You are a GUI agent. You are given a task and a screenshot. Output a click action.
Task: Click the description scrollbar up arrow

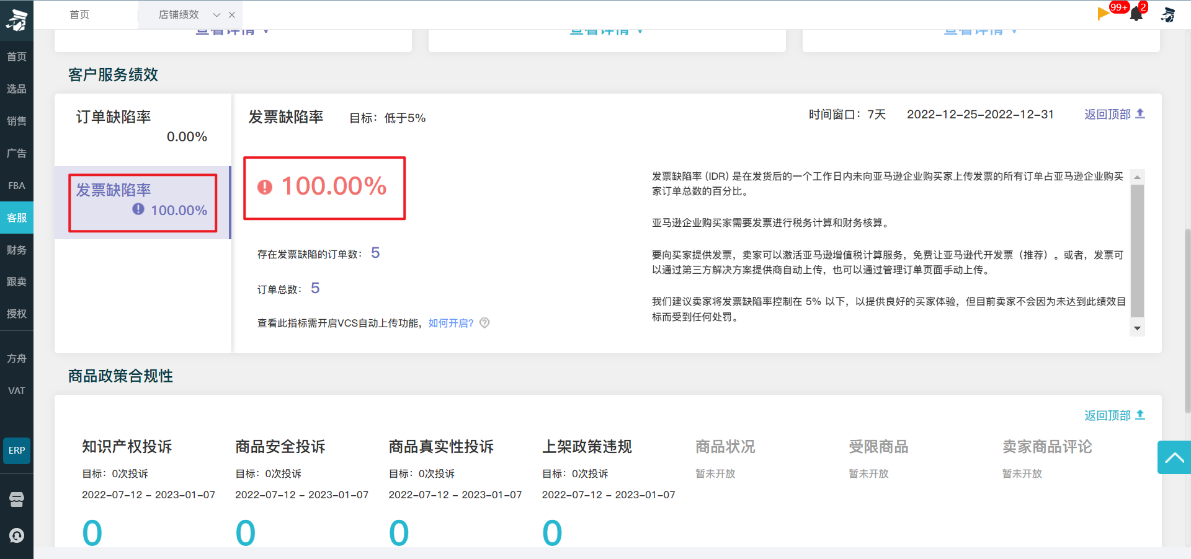pos(1137,177)
